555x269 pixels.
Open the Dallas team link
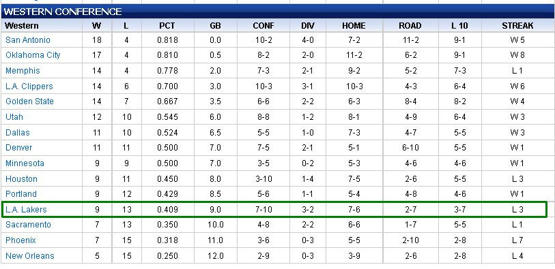tap(18, 133)
